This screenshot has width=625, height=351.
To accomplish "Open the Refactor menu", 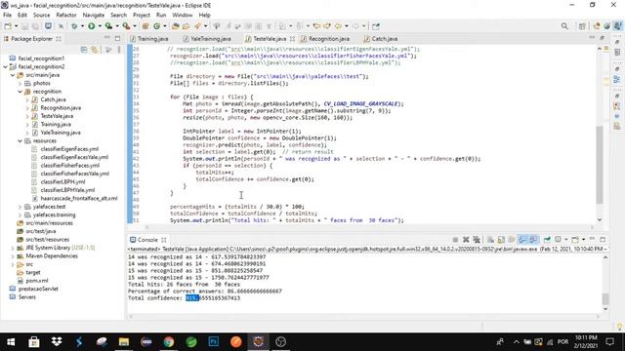I will pyautogui.click(x=66, y=16).
